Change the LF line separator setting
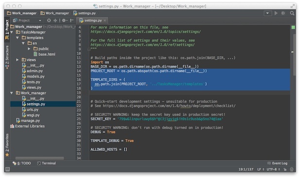Image resolution: width=300 pixels, height=178 pixels. click(261, 169)
